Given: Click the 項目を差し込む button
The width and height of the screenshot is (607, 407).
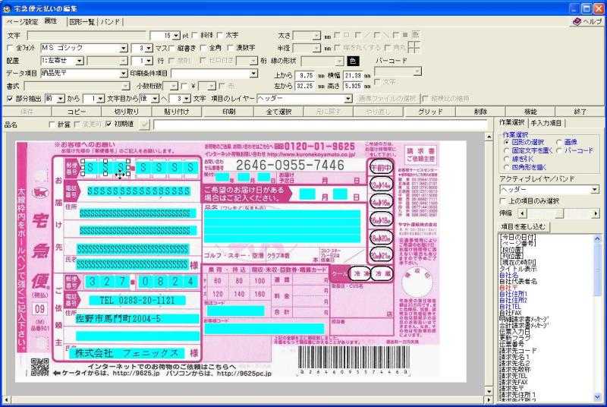Looking at the screenshot, I should coord(523,226).
